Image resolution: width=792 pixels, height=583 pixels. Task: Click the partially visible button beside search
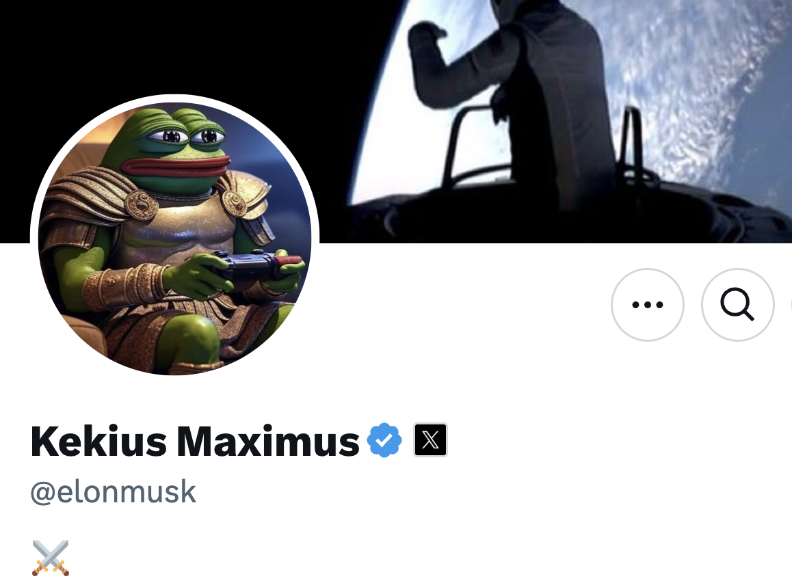pyautogui.click(x=791, y=304)
